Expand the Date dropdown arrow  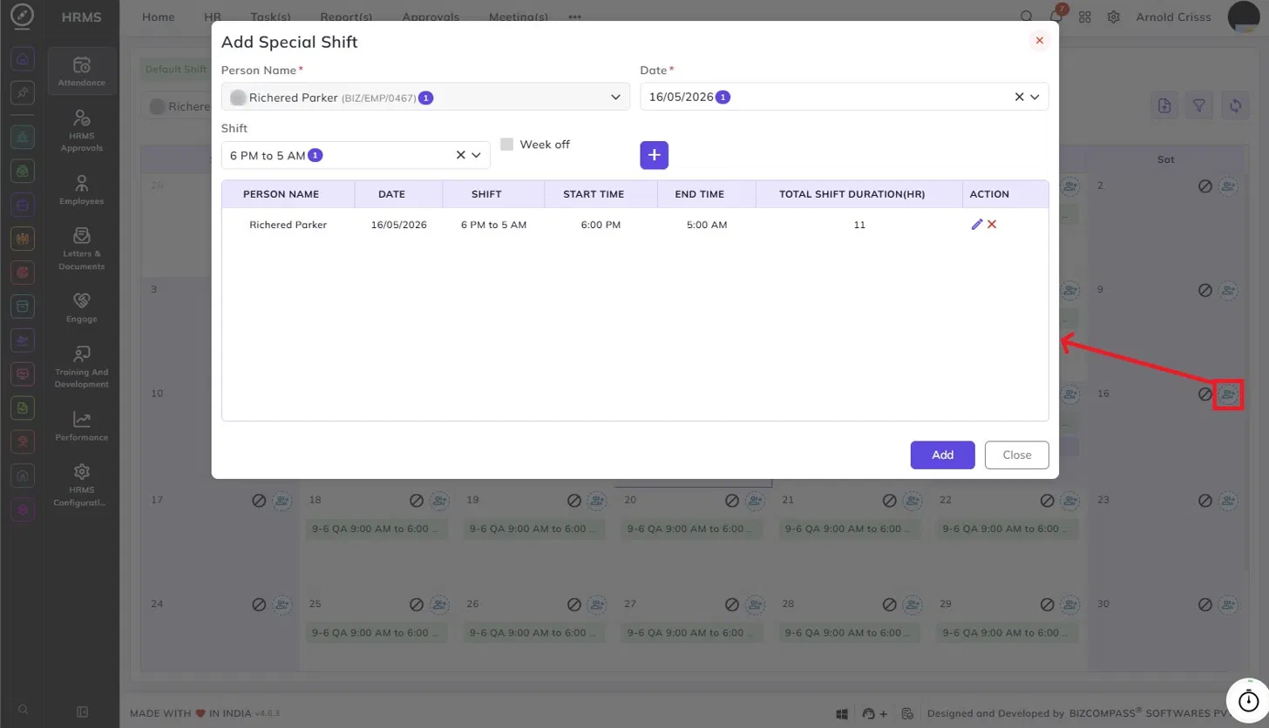[x=1035, y=98]
